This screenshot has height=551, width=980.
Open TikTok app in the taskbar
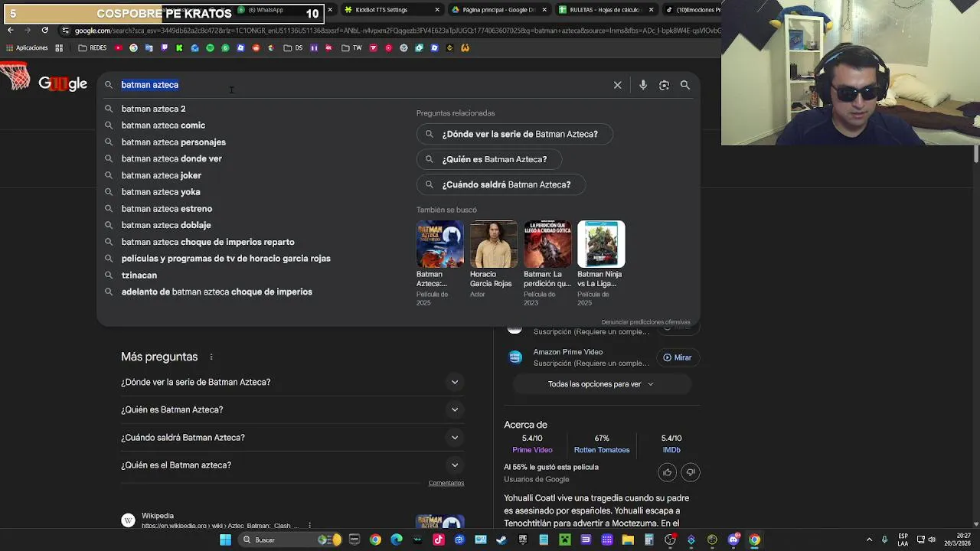coord(439,540)
